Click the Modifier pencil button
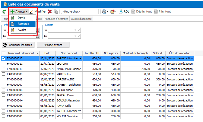203x122 pixels. pos(38,12)
